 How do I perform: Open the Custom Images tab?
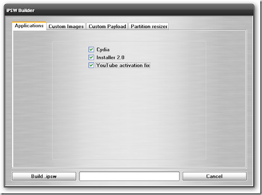click(x=66, y=27)
